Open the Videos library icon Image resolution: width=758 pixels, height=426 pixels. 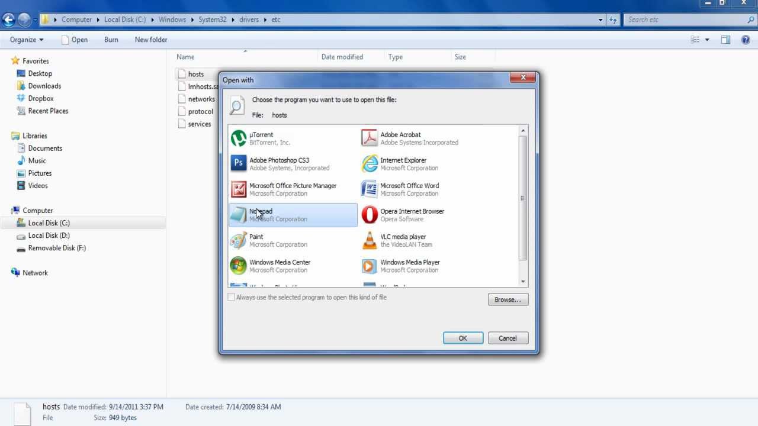21,185
